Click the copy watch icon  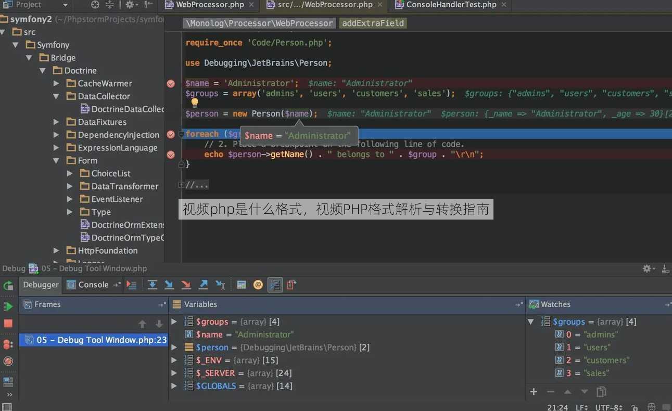pos(601,392)
